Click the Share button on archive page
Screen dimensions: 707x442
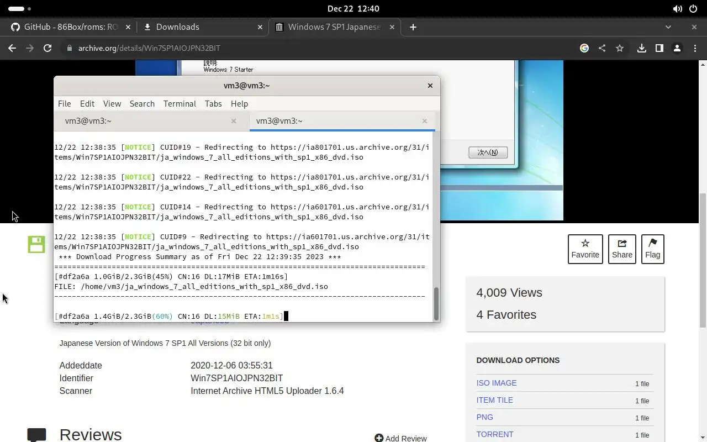(x=622, y=249)
